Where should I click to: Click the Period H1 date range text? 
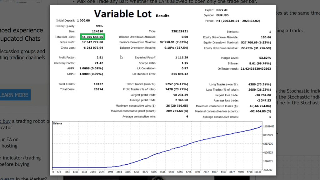[x=238, y=21]
